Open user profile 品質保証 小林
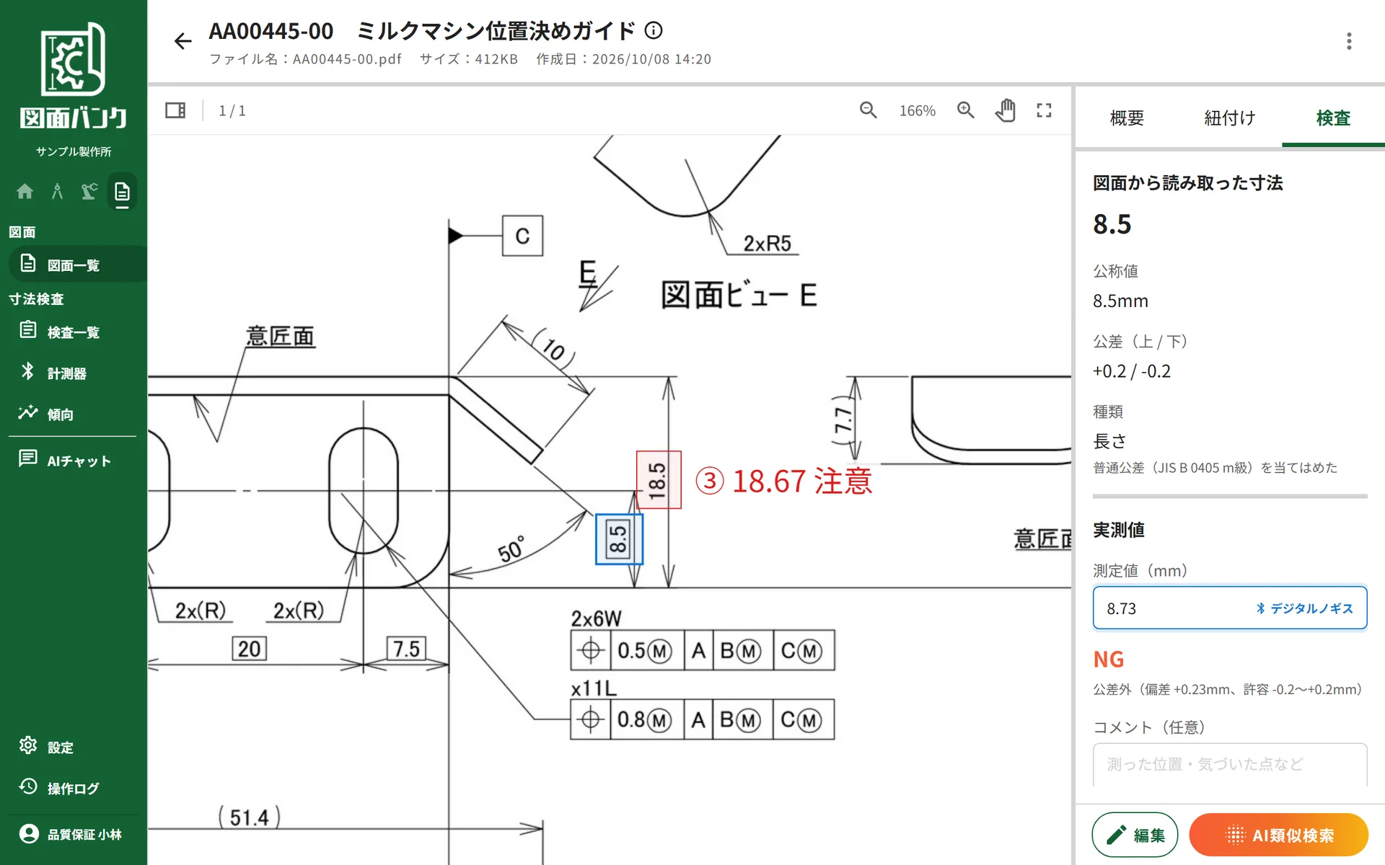 [x=74, y=834]
